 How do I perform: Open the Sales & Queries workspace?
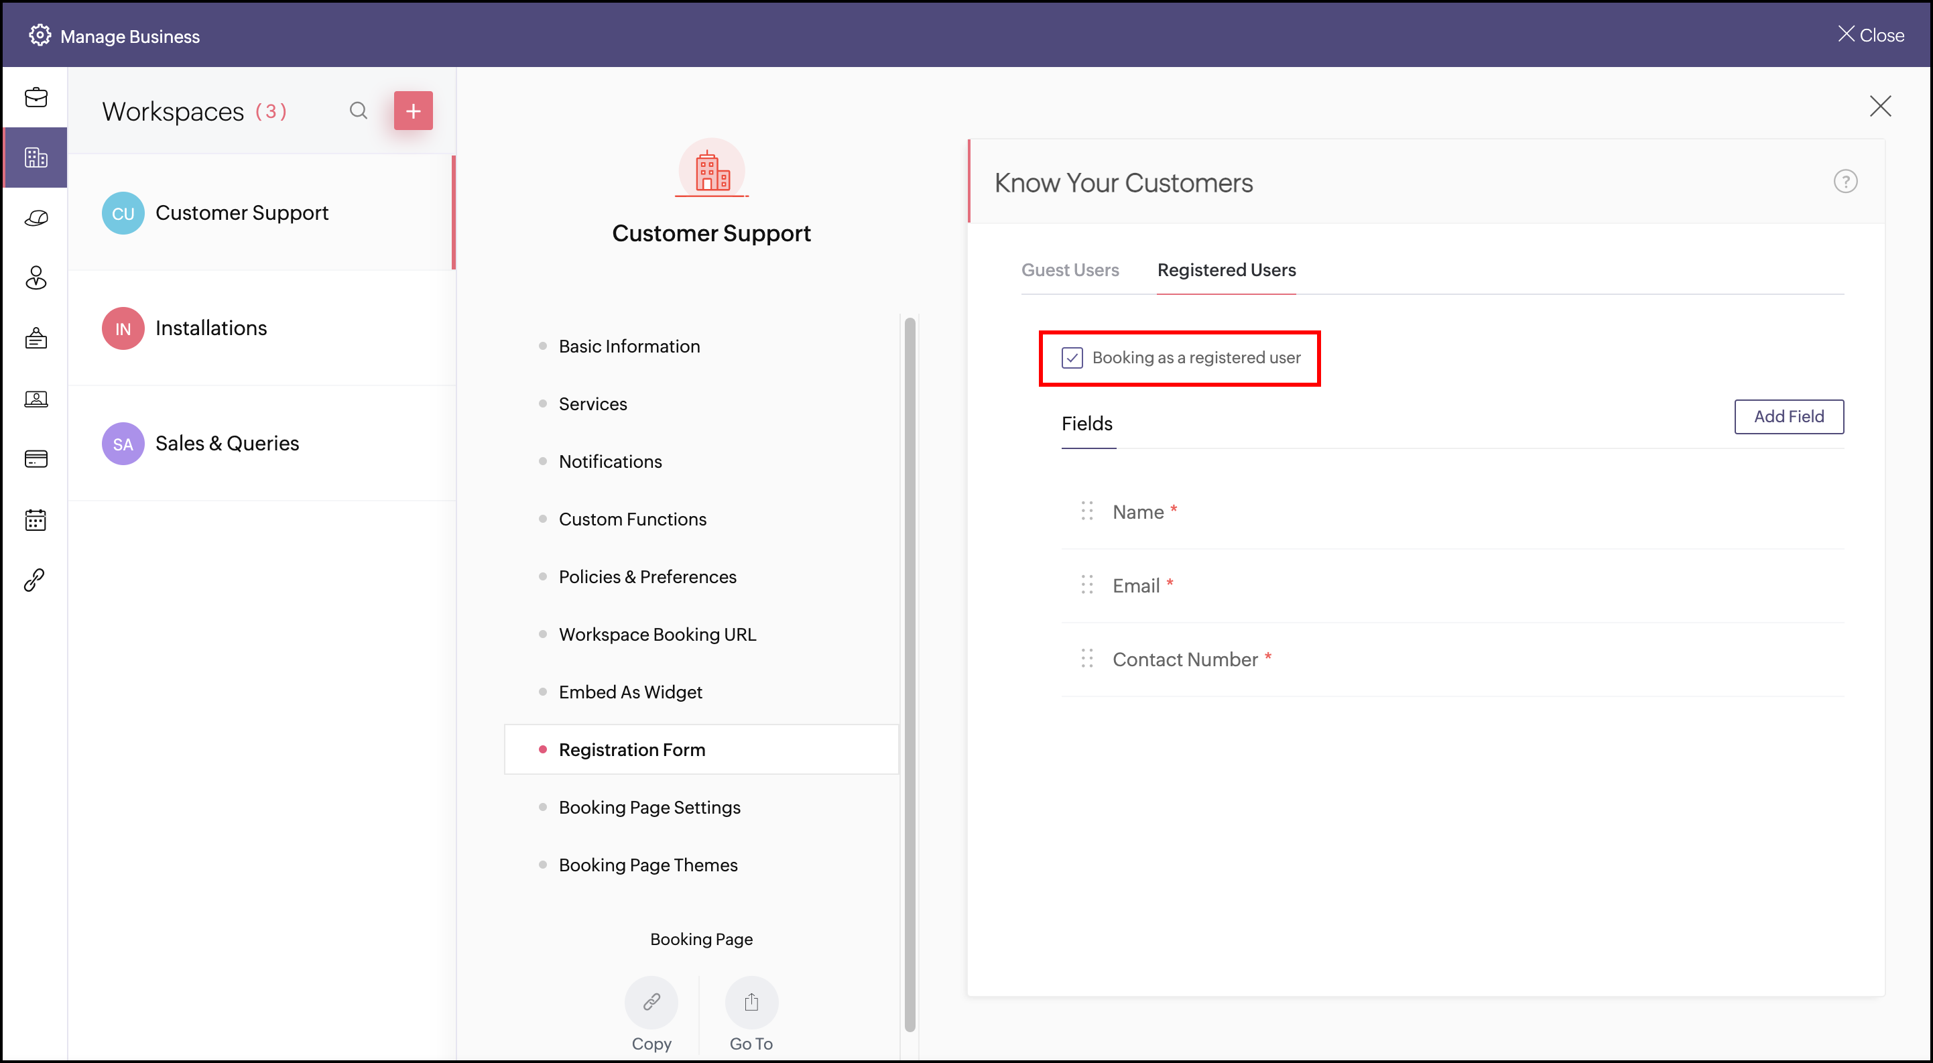pos(227,443)
